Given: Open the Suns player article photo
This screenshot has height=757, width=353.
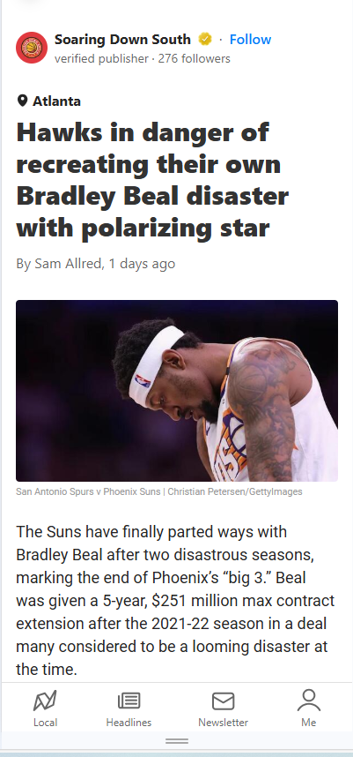Looking at the screenshot, I should (177, 391).
